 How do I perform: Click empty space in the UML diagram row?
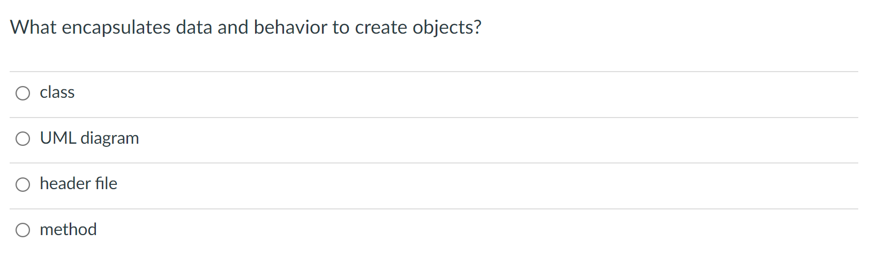point(498,140)
